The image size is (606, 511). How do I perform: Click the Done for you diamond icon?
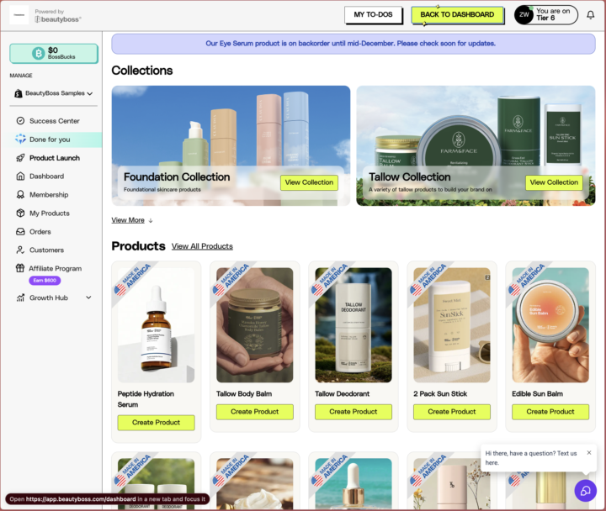pos(20,139)
